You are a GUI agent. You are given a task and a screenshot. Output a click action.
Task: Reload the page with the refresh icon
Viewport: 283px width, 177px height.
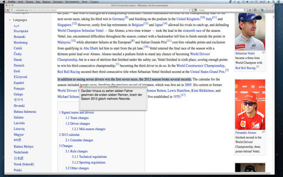[190, 10]
